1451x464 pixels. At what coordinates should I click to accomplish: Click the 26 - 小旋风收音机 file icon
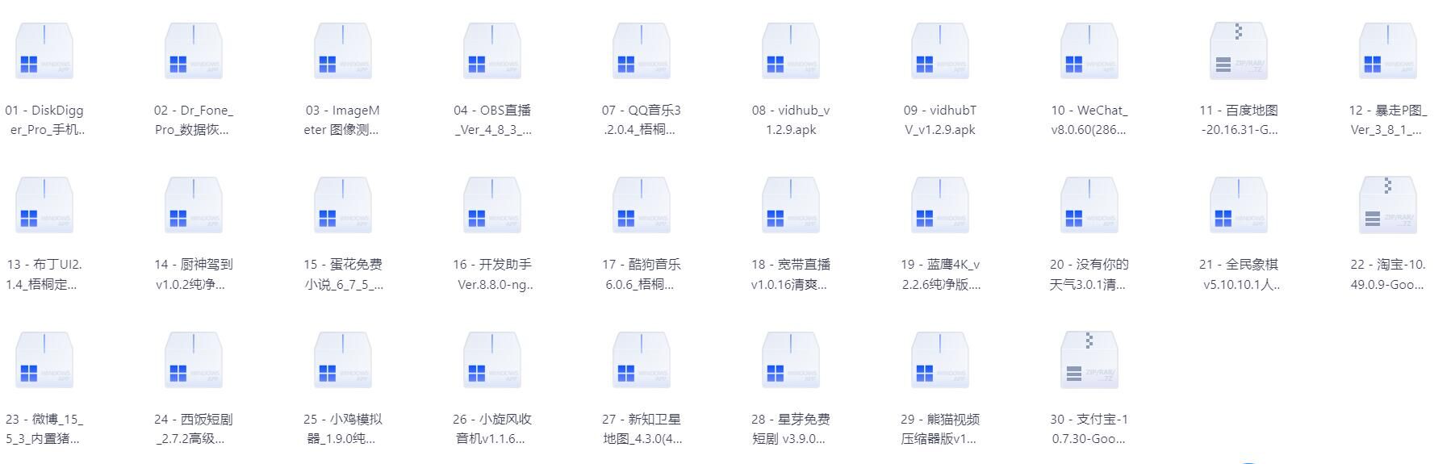(492, 361)
